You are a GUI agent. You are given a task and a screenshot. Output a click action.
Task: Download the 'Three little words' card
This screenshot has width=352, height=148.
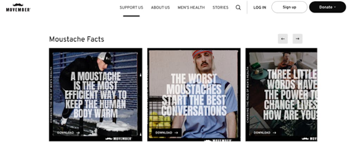(x=265, y=133)
